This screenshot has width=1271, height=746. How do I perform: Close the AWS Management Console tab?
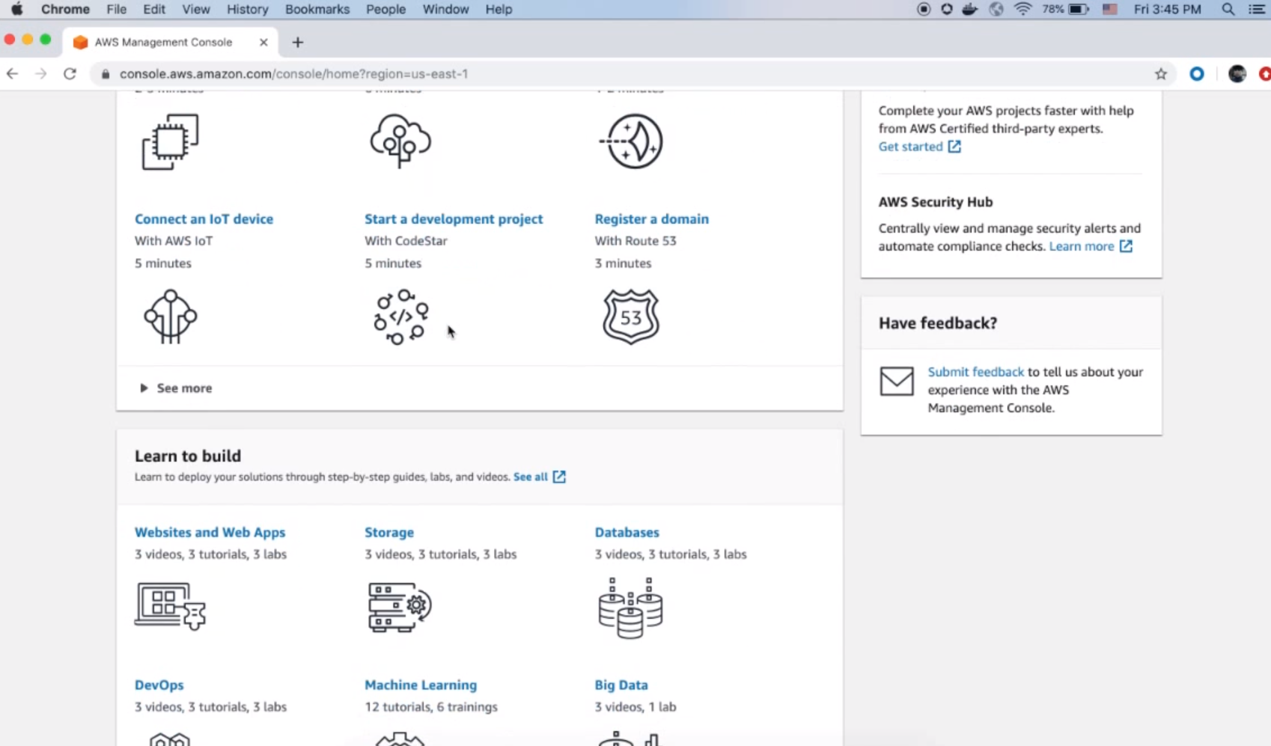[x=263, y=43]
